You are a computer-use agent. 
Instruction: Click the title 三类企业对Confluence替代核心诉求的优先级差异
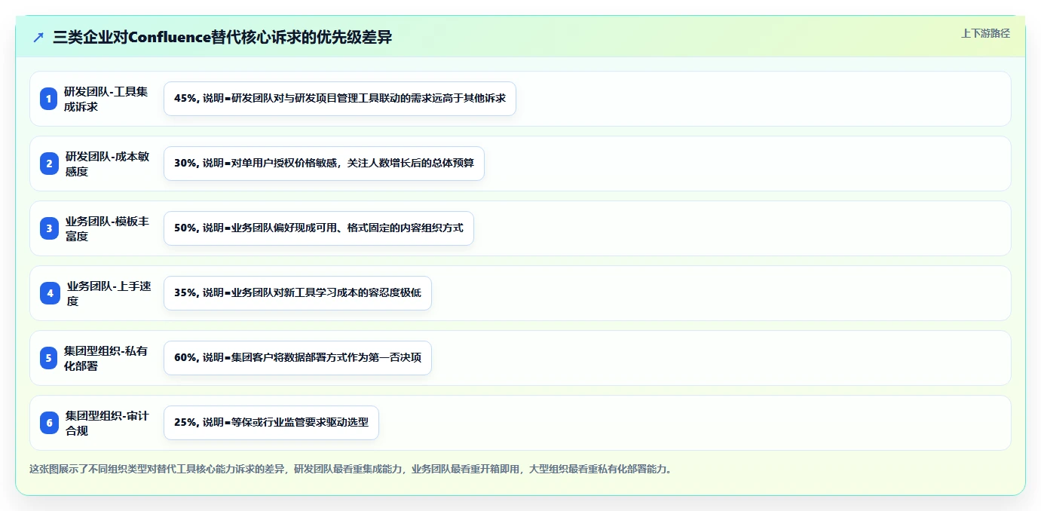tap(222, 37)
